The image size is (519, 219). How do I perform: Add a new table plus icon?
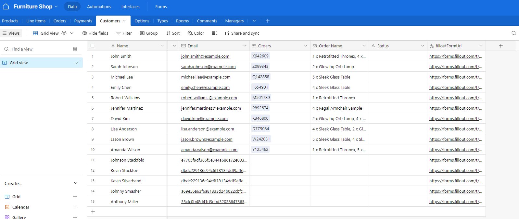coord(268,21)
